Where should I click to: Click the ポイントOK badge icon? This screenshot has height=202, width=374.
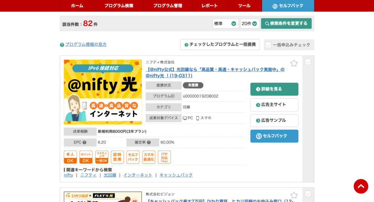86,157
